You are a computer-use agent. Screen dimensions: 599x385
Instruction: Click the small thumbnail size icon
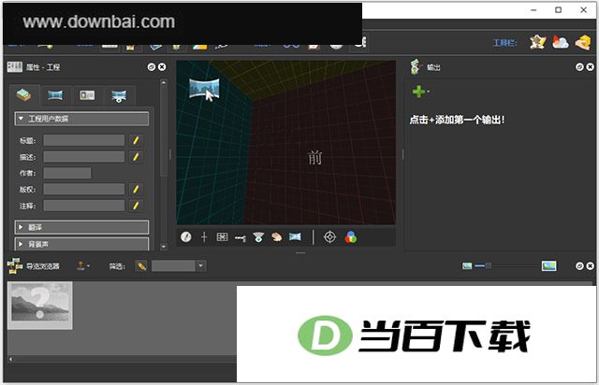(x=467, y=265)
